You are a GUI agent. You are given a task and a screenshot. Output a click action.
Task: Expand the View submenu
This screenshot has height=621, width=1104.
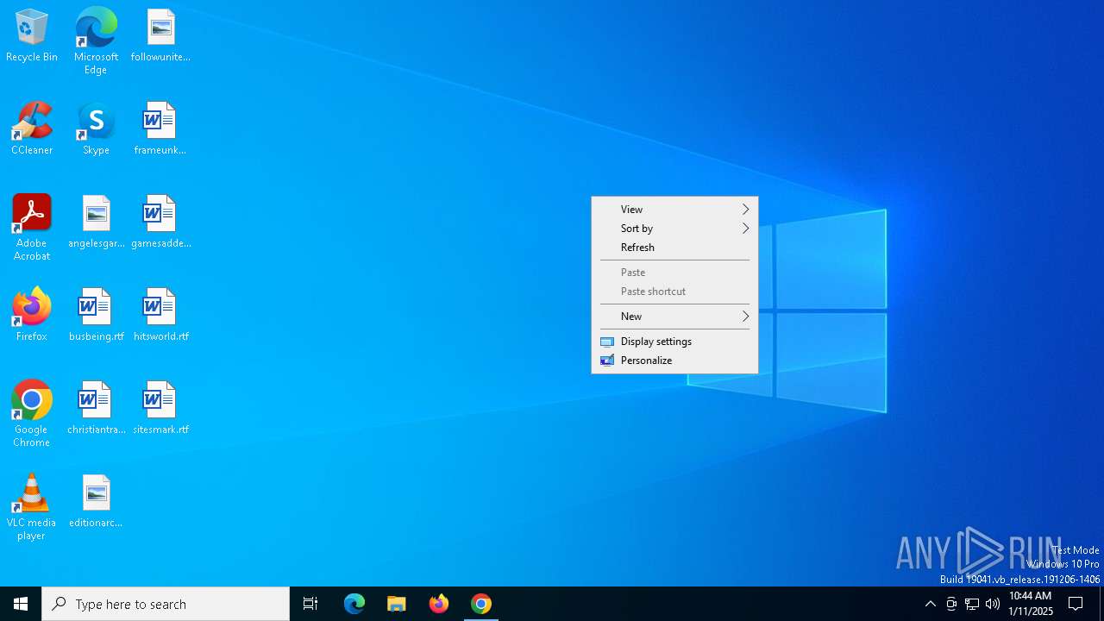tap(674, 210)
